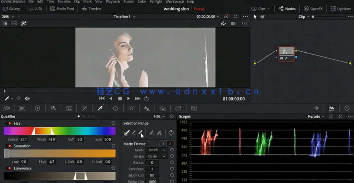Expand the Clips button chevron
The height and width of the screenshot is (183, 354).
pos(269,9)
